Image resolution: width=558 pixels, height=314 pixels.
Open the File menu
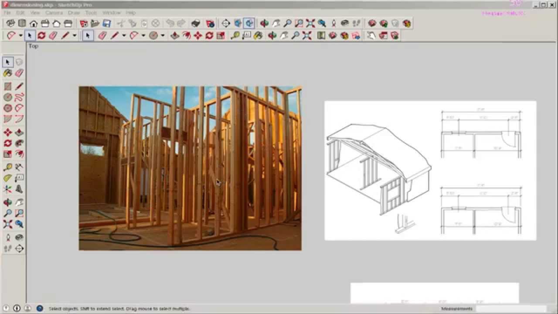(7, 13)
